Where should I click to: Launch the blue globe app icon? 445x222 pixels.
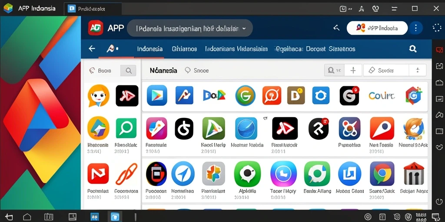coord(246,128)
